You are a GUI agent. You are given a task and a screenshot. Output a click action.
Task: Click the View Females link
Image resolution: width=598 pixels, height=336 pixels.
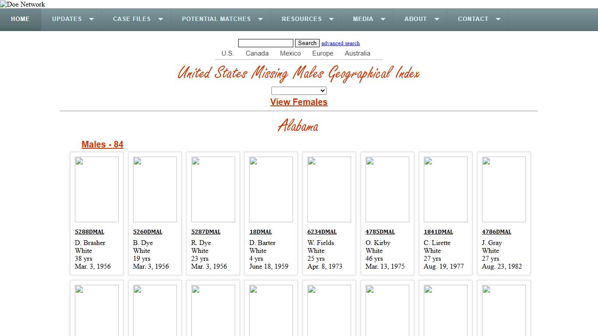coord(299,102)
